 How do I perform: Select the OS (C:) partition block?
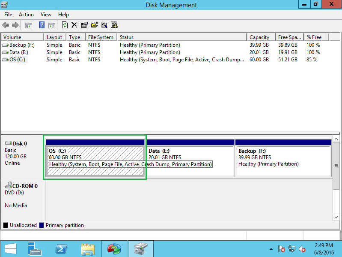click(95, 158)
